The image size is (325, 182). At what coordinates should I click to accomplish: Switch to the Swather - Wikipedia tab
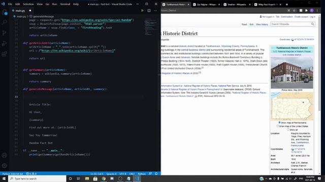[x=237, y=5]
